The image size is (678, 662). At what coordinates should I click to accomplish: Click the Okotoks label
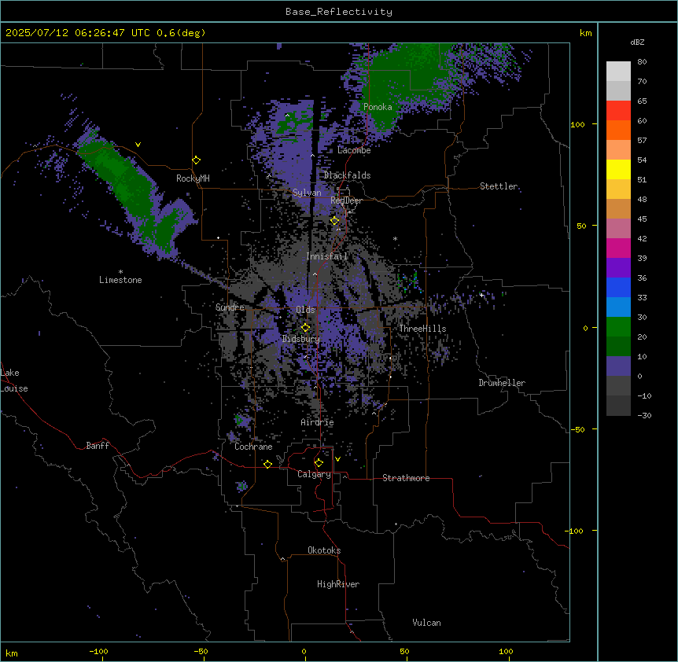324,550
